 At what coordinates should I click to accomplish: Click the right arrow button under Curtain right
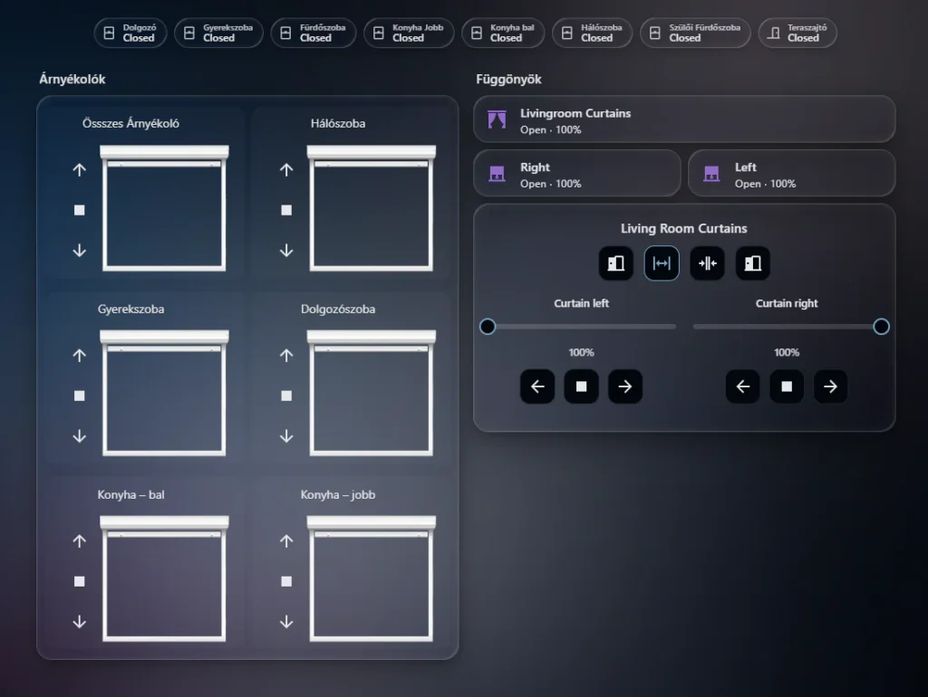pyautogui.click(x=830, y=387)
